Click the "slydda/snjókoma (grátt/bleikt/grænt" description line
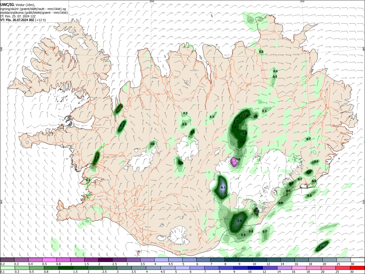Viewport: 365px width, 274px height. pos(34,13)
